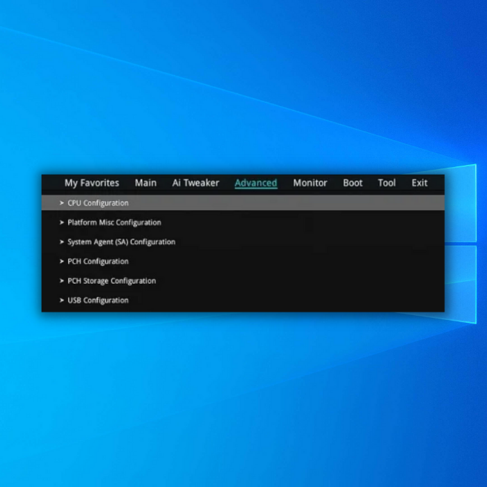The image size is (487, 487).
Task: Open the PCH Storage Configuration label
Action: click(x=111, y=281)
